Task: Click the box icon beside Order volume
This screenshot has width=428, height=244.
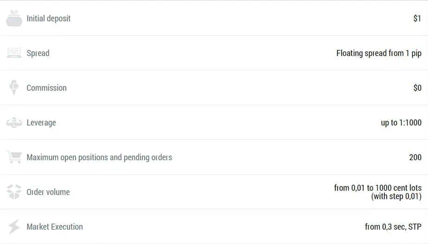Action: pyautogui.click(x=14, y=192)
